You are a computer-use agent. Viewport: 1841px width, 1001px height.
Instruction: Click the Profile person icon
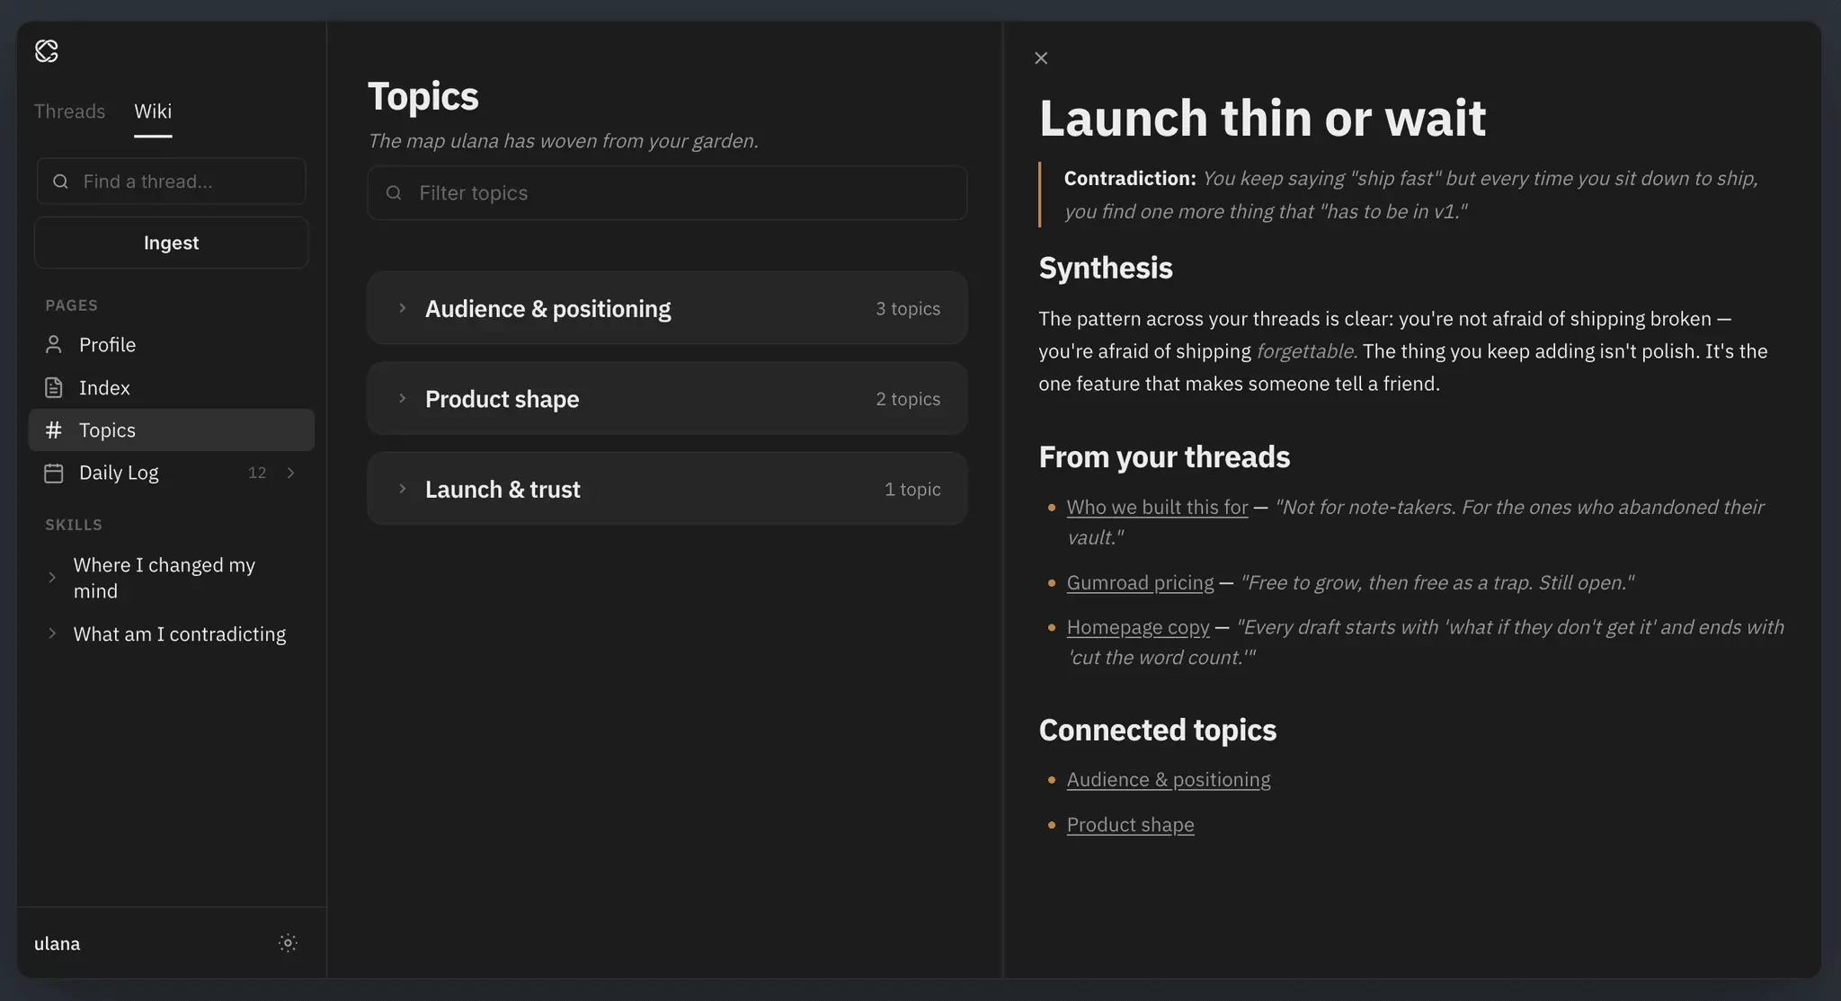point(54,344)
